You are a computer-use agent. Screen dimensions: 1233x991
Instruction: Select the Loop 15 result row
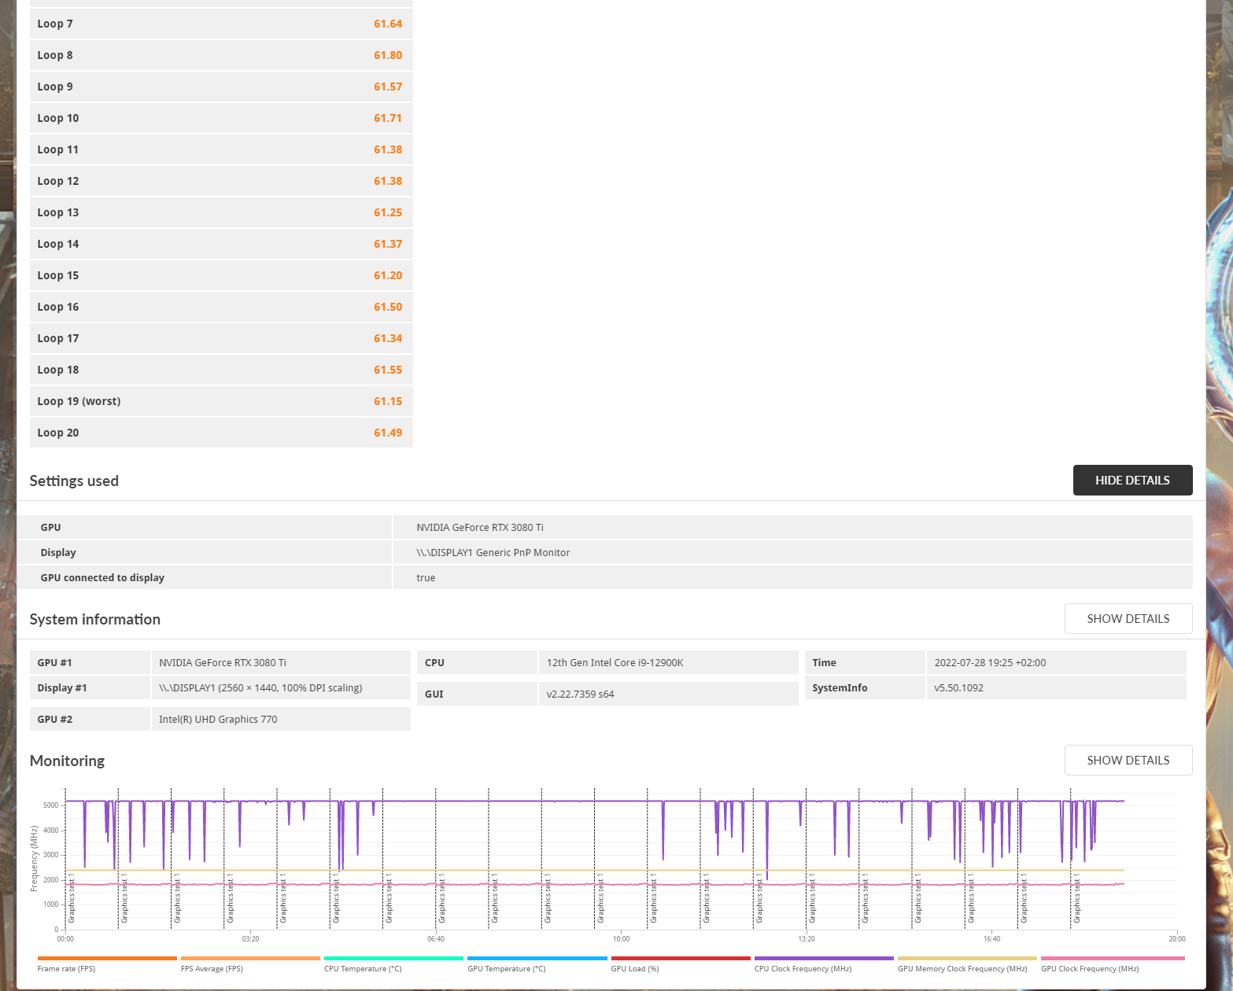coord(221,275)
